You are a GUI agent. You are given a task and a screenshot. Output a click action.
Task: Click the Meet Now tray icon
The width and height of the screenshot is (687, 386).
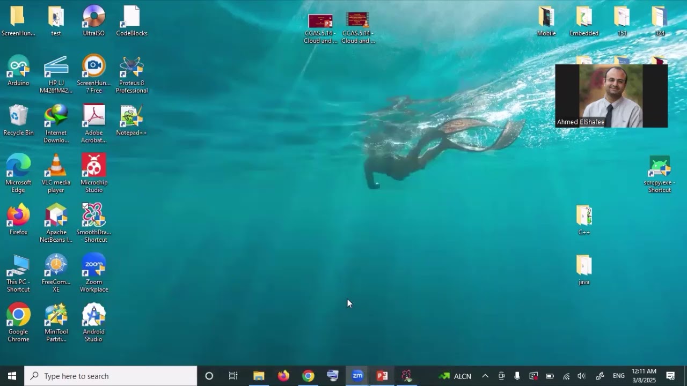501,376
